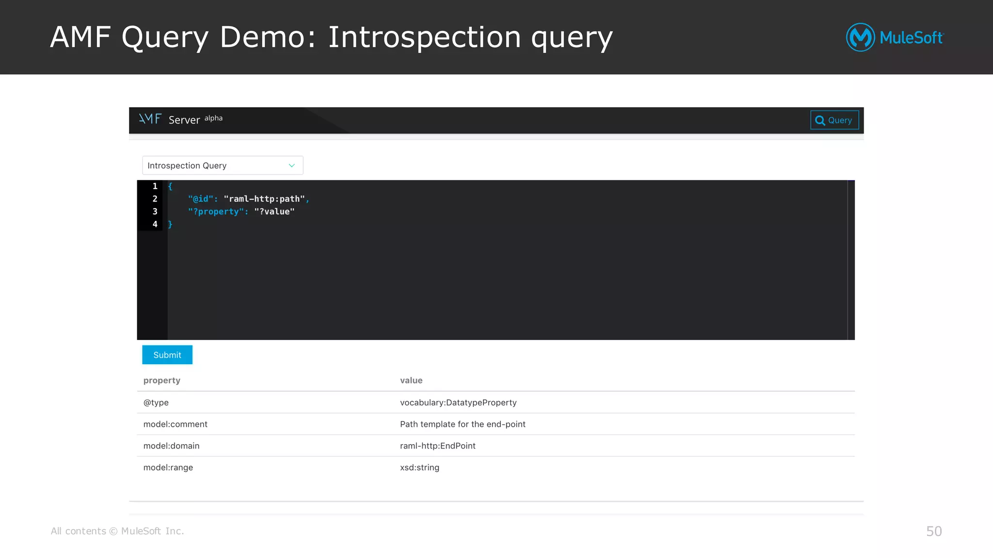Click the chevron arrow of the query type selector

click(x=292, y=166)
